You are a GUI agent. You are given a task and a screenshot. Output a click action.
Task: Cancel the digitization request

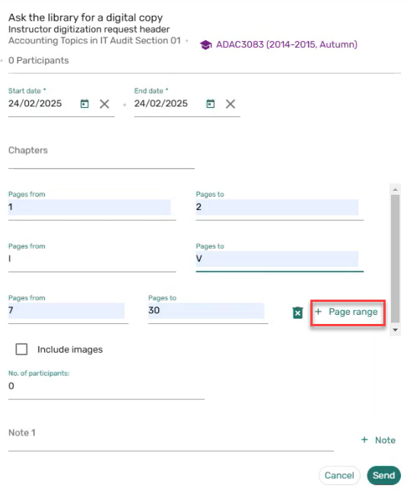pos(339,475)
